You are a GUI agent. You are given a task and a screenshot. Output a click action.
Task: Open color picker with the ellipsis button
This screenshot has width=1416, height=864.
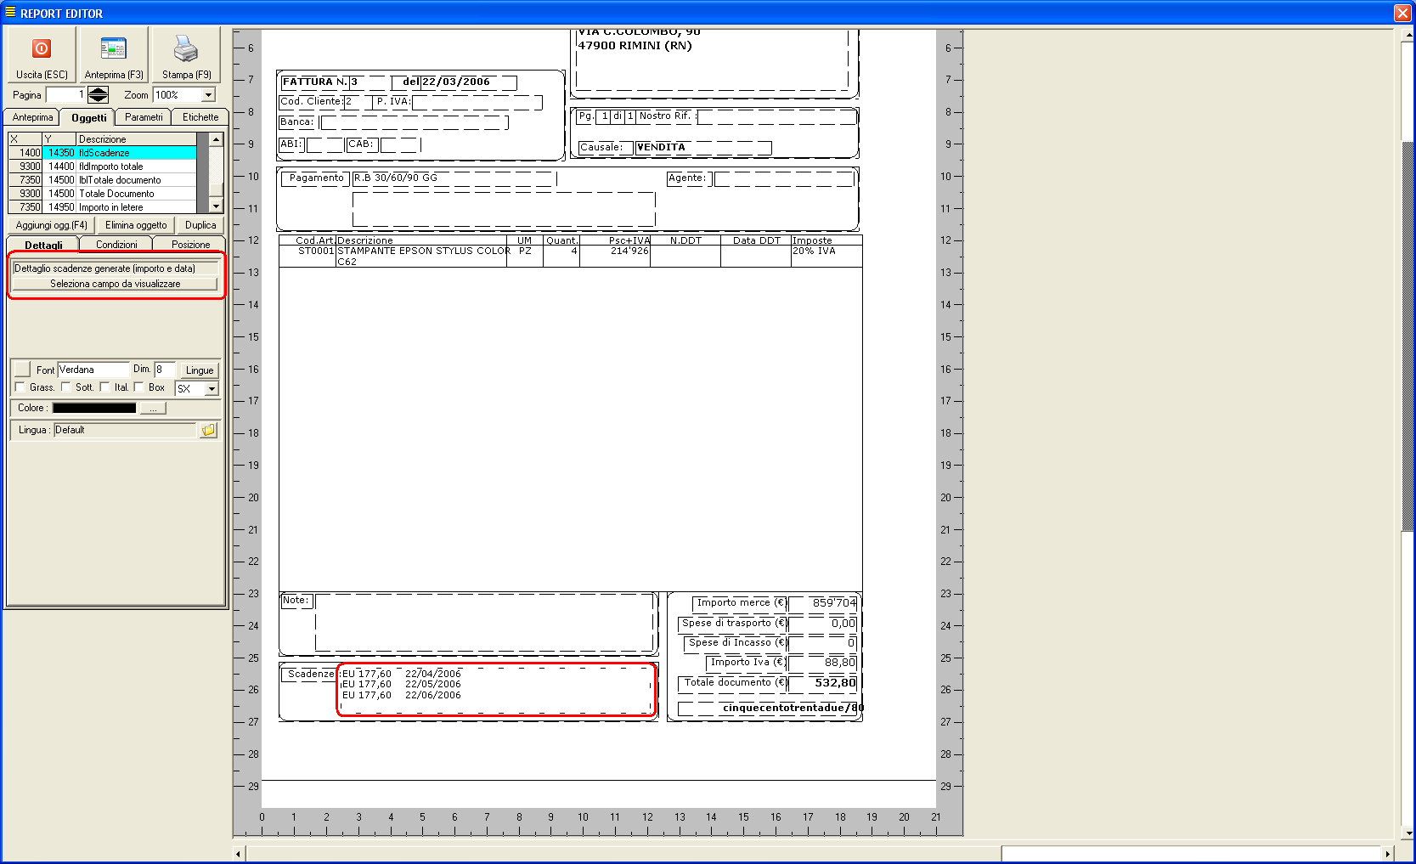(153, 409)
